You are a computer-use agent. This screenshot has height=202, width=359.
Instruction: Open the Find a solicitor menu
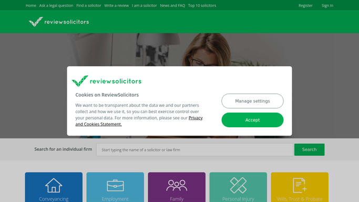click(x=89, y=5)
